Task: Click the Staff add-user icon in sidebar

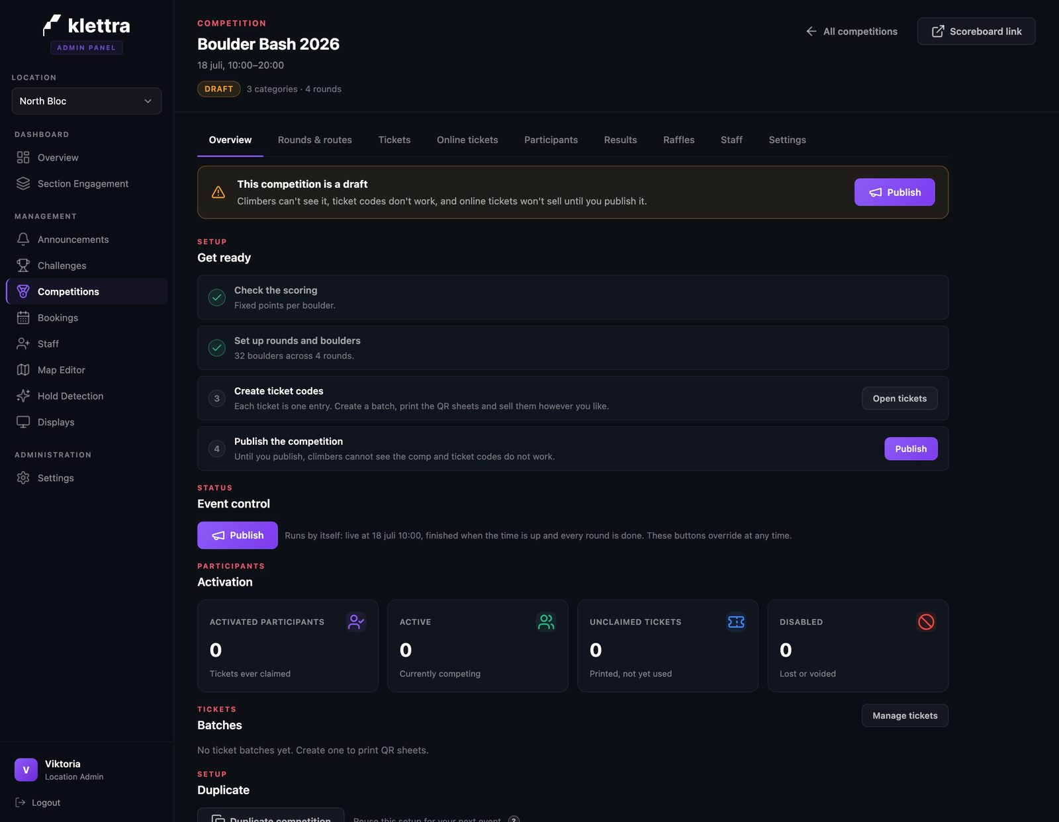Action: (x=23, y=343)
